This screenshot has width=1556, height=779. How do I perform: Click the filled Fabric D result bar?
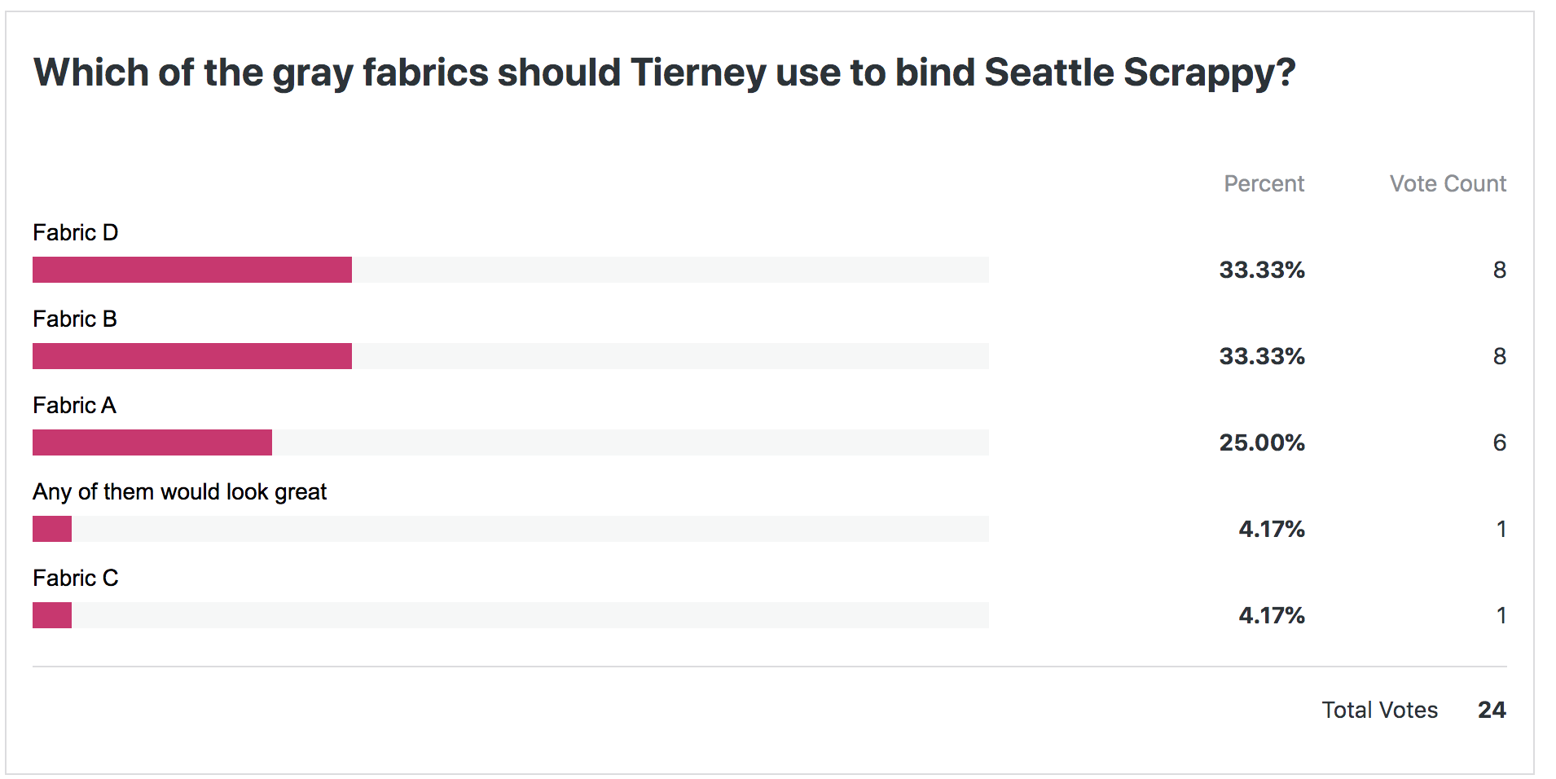192,270
